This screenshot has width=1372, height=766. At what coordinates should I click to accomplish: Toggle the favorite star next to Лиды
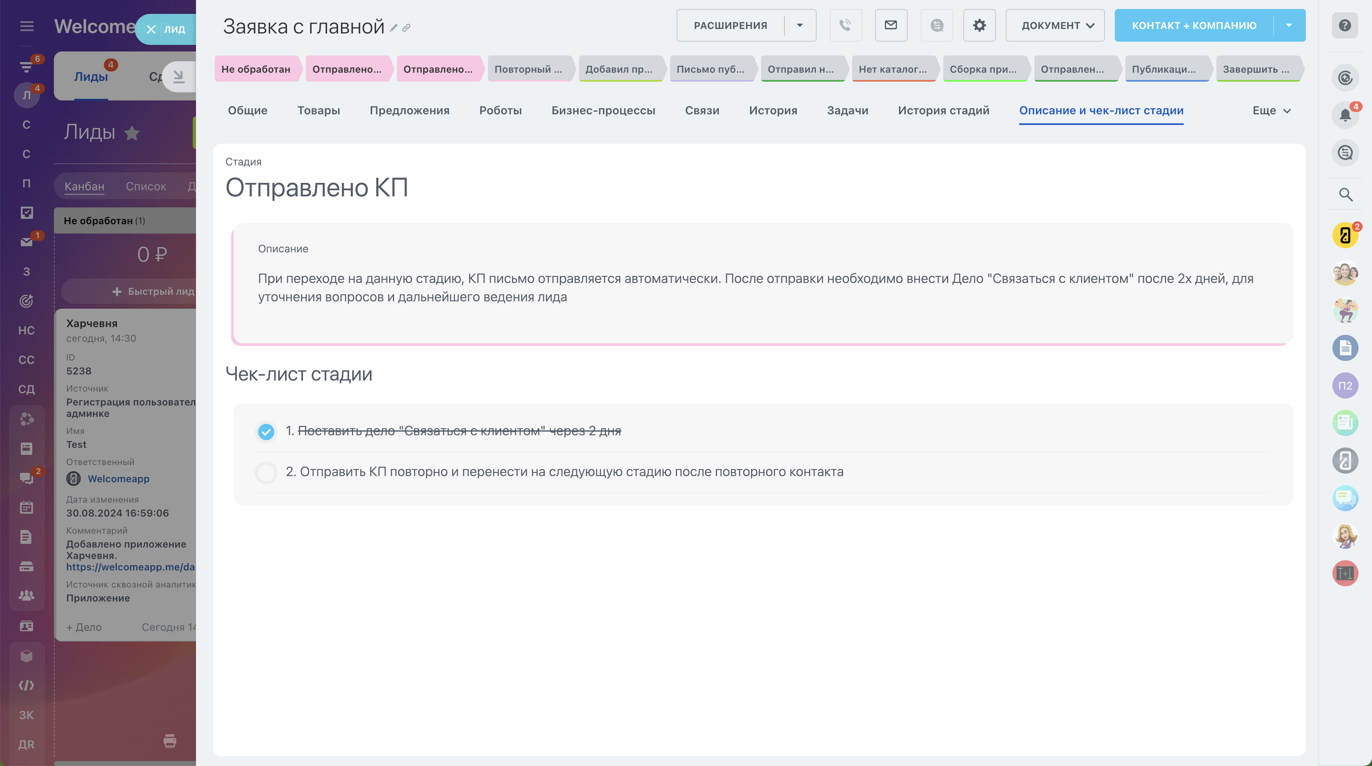coord(132,133)
